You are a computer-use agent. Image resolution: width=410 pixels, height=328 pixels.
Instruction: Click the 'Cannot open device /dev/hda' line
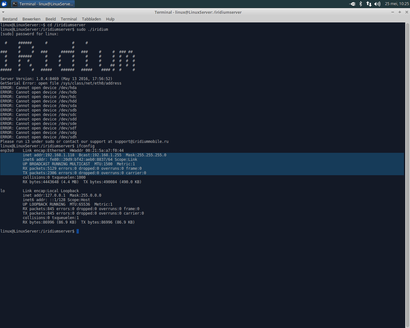38,88
